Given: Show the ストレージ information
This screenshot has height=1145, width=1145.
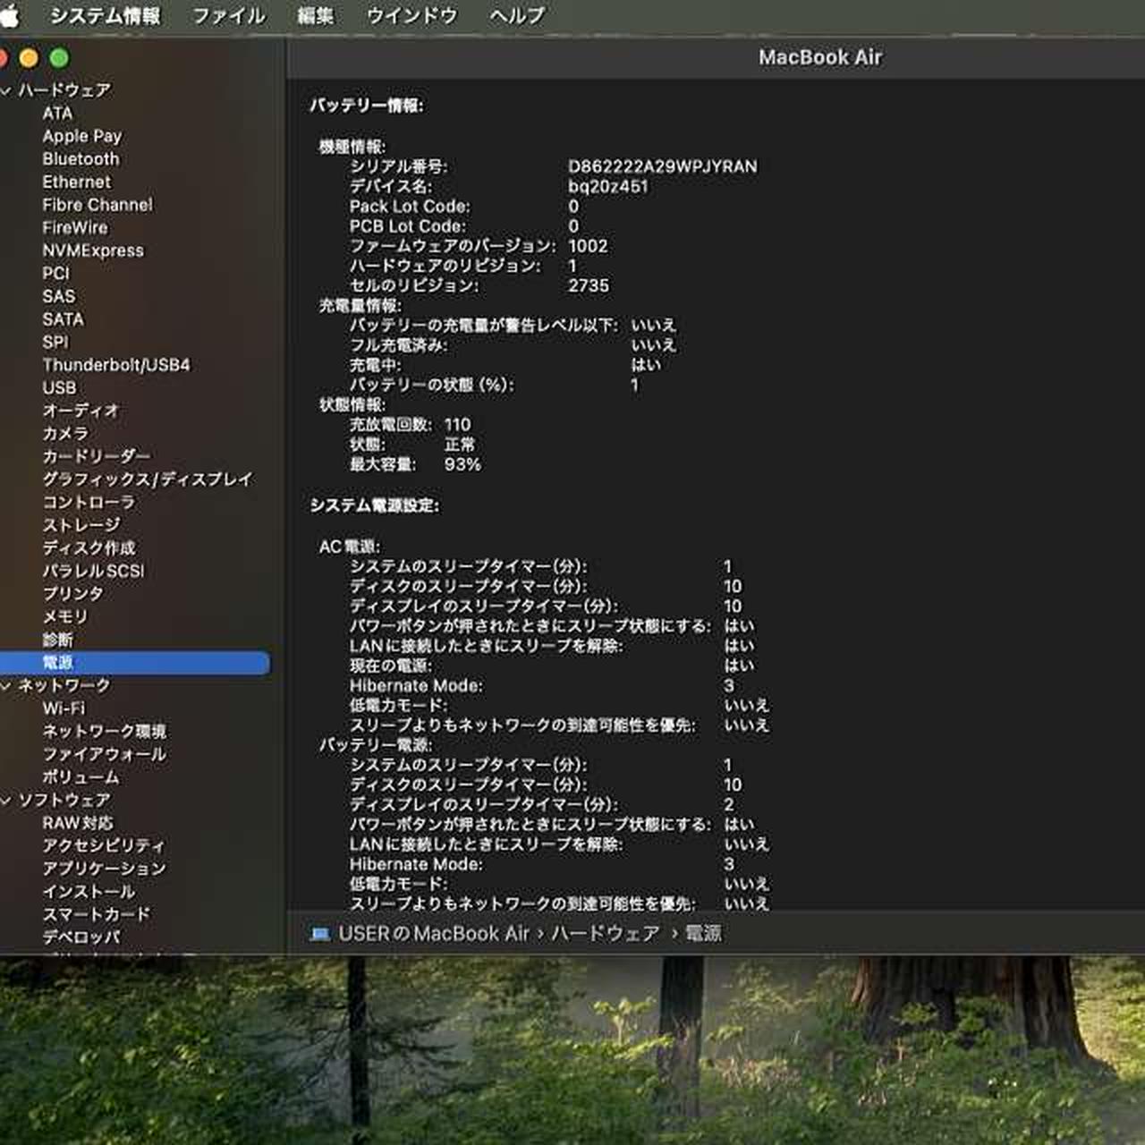Looking at the screenshot, I should 81,525.
